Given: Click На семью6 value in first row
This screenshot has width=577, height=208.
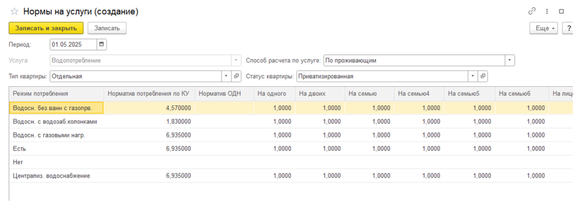Looking at the screenshot, I should [522, 108].
